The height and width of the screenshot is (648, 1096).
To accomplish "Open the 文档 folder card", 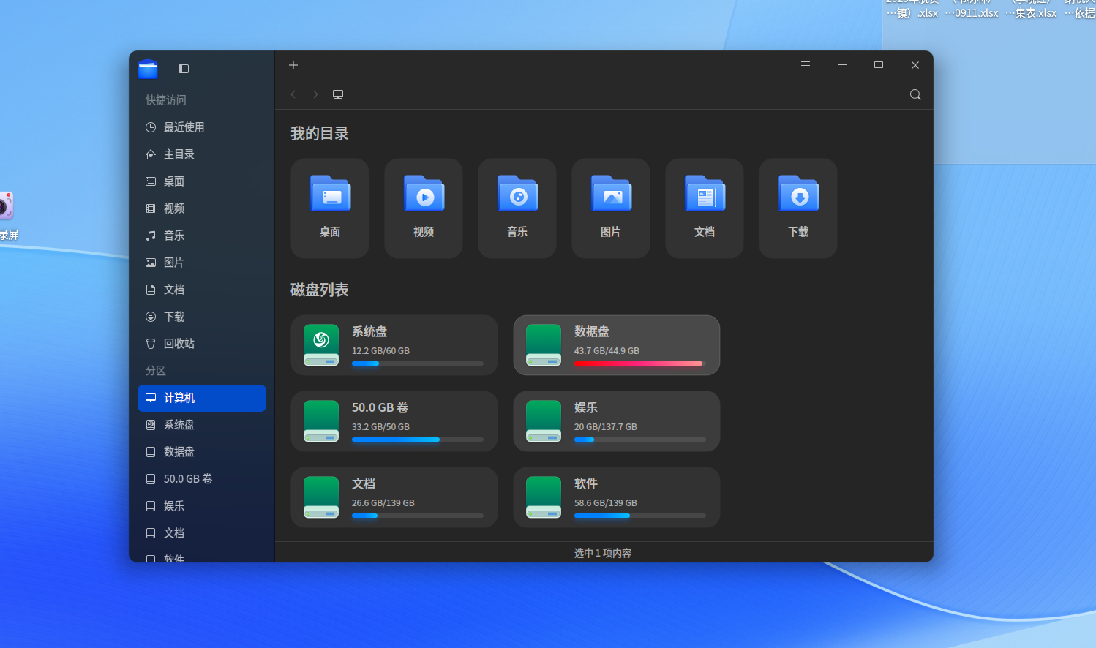I will coord(705,208).
